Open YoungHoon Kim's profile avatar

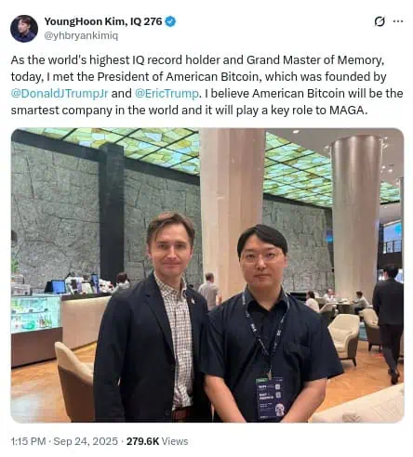24,29
